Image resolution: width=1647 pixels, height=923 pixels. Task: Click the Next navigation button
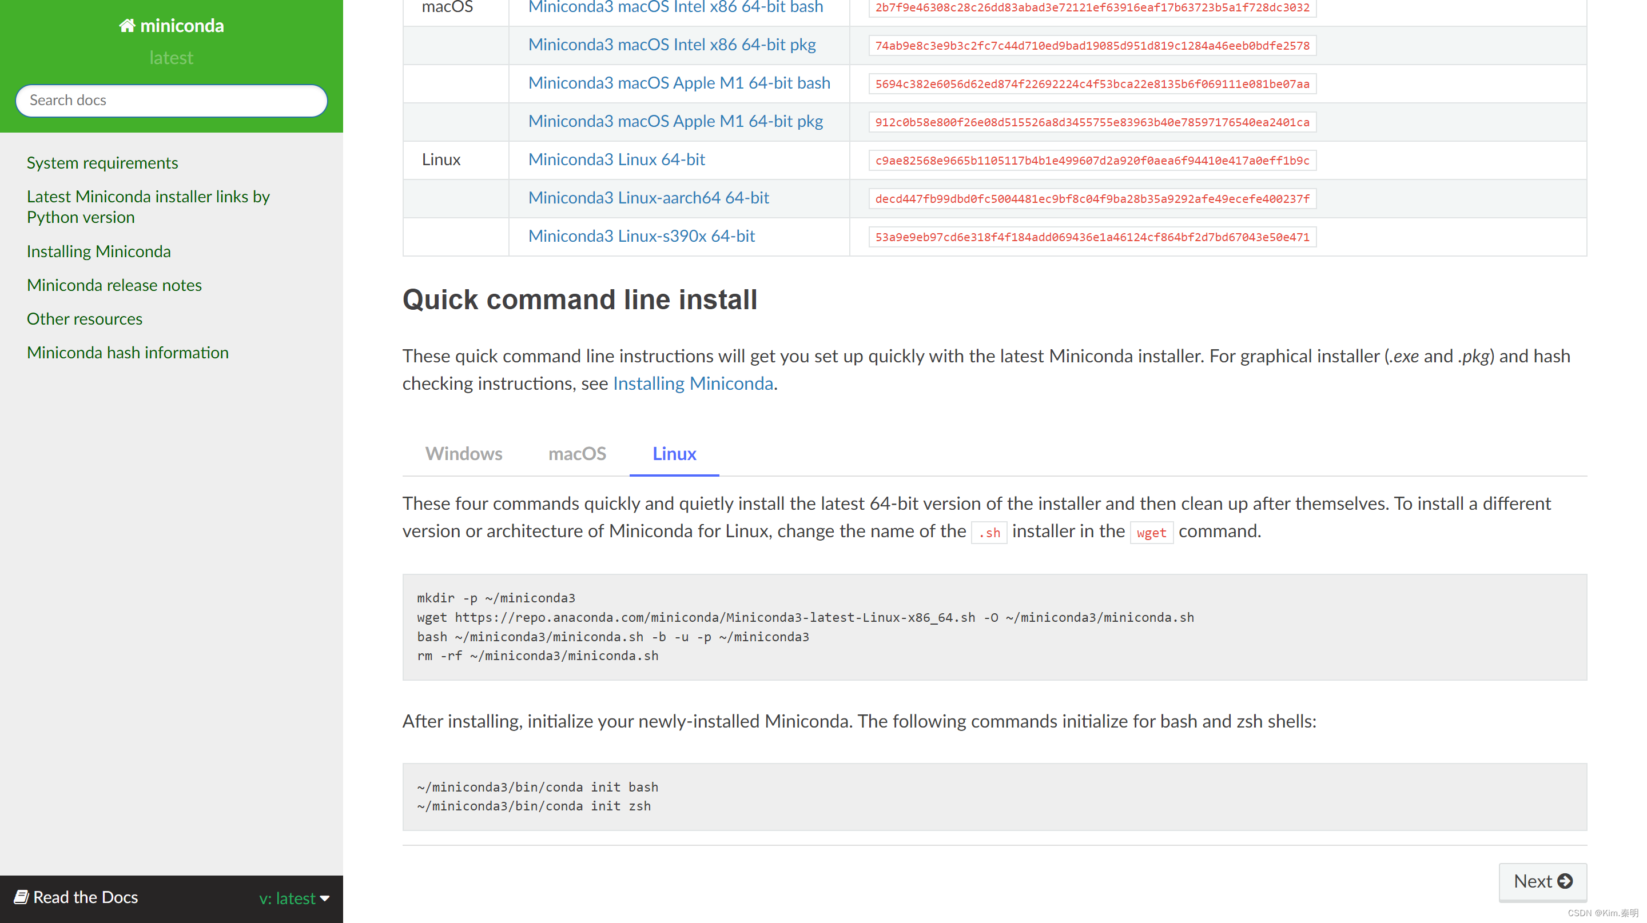tap(1541, 881)
